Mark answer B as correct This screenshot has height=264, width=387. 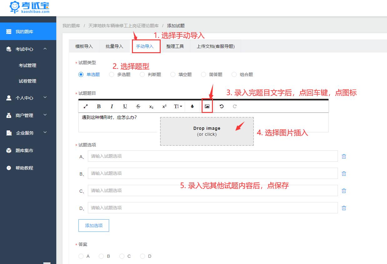(x=101, y=256)
